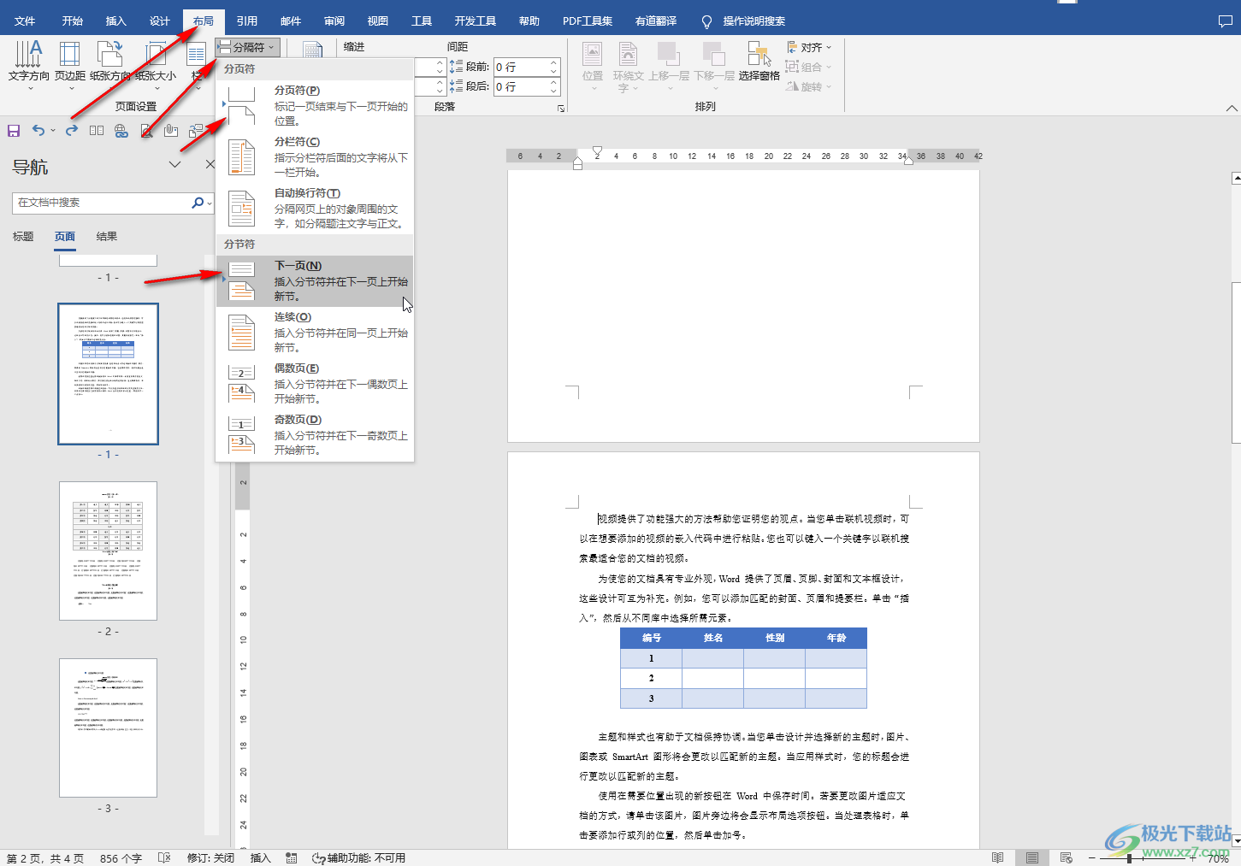
Task: Switch to the 引用 references tab
Action: (247, 21)
